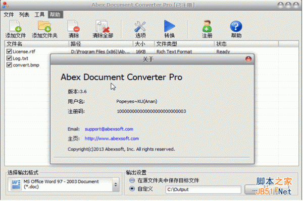The height and width of the screenshot is (201, 303).
Task: Click the 16KB size cell
Action: 141,52
